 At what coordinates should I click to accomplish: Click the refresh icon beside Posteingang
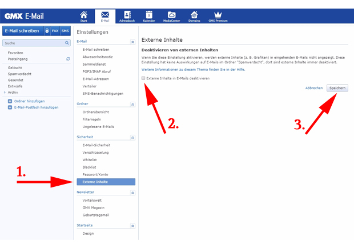[68, 58]
